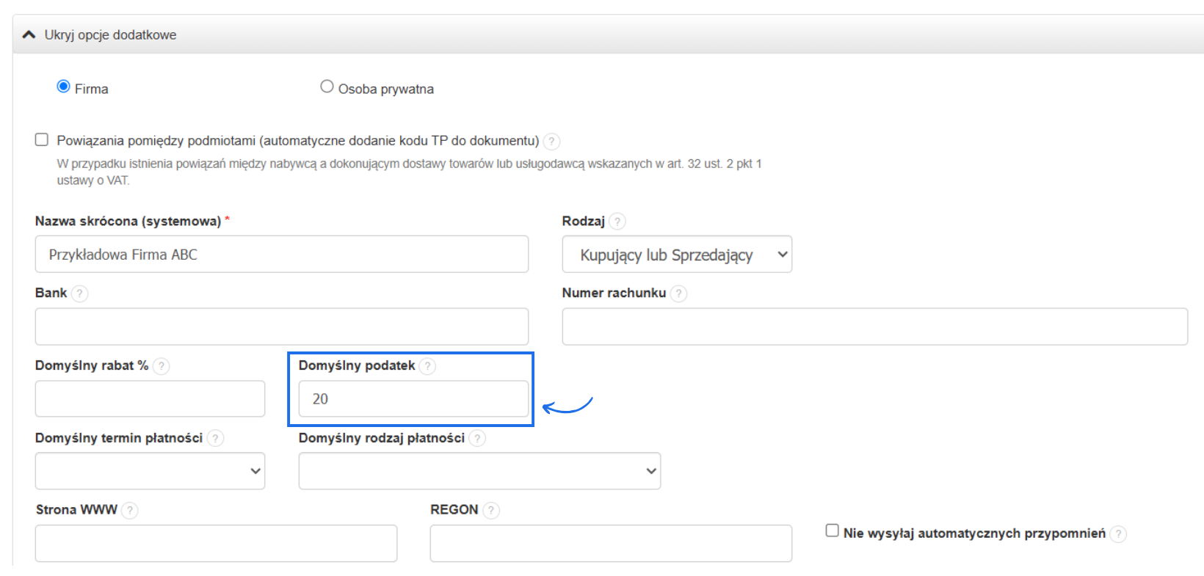Click help icon next to Domyślny rodzaj płatności
1204x576 pixels.
coord(477,439)
